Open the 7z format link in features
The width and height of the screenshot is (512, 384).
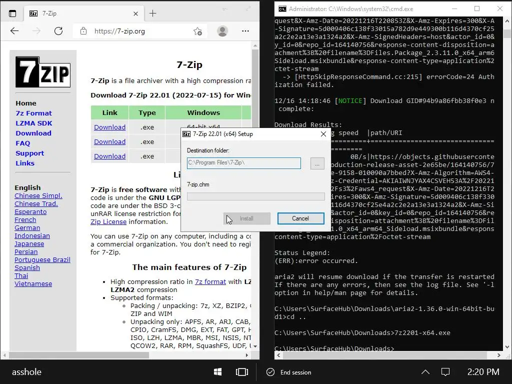click(x=210, y=282)
